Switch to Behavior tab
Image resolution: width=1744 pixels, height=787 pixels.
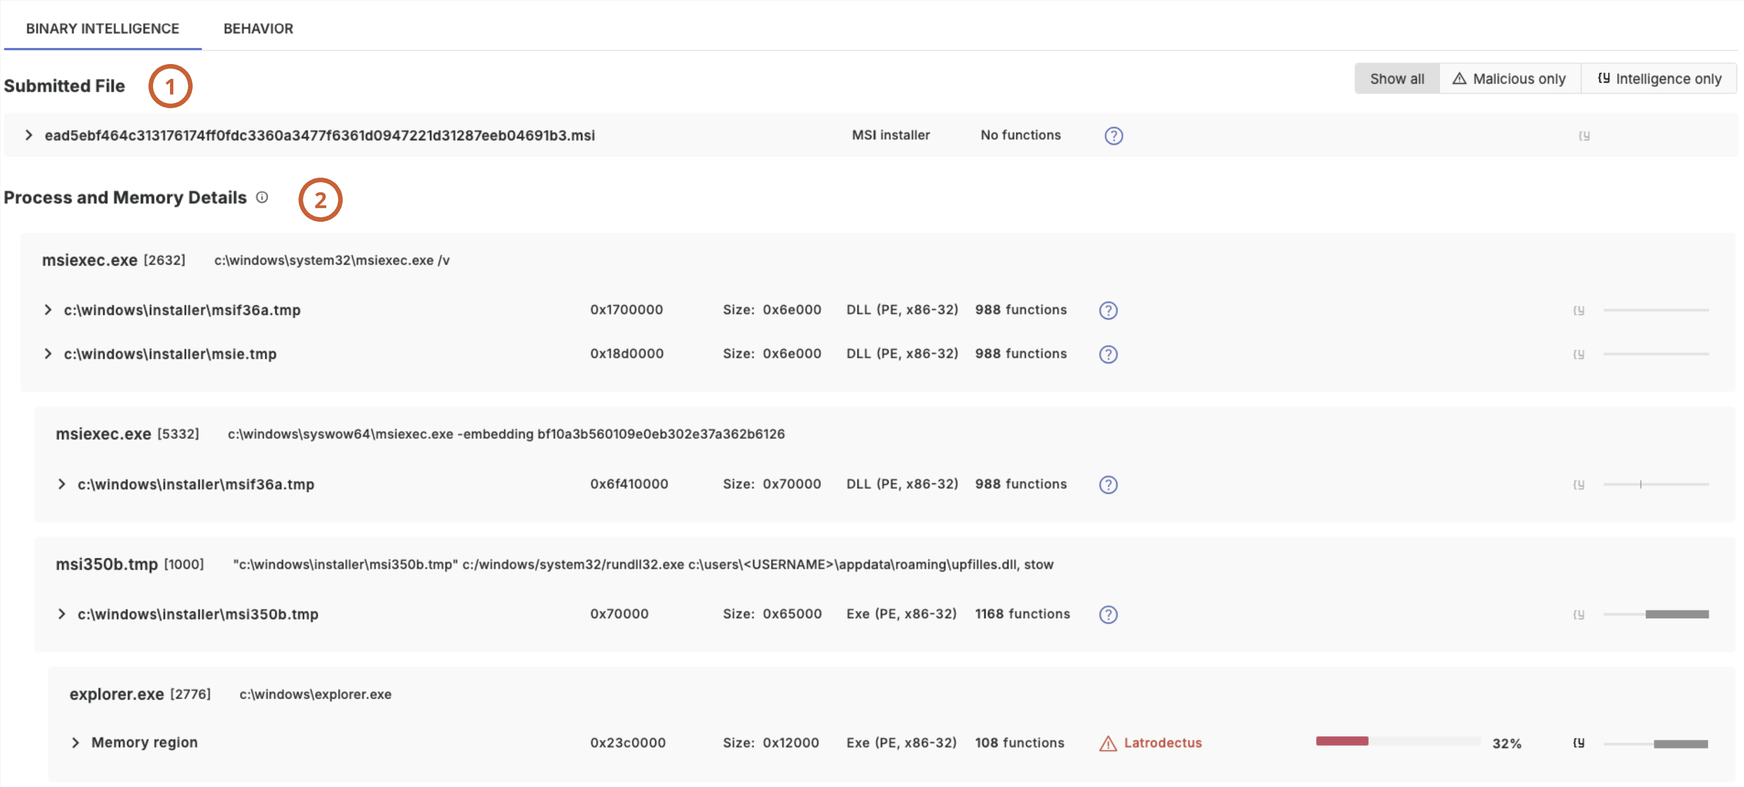pos(258,29)
